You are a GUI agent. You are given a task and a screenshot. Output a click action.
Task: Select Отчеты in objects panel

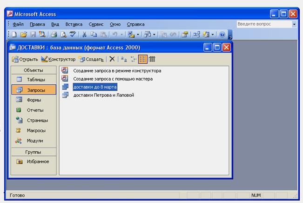pos(34,110)
